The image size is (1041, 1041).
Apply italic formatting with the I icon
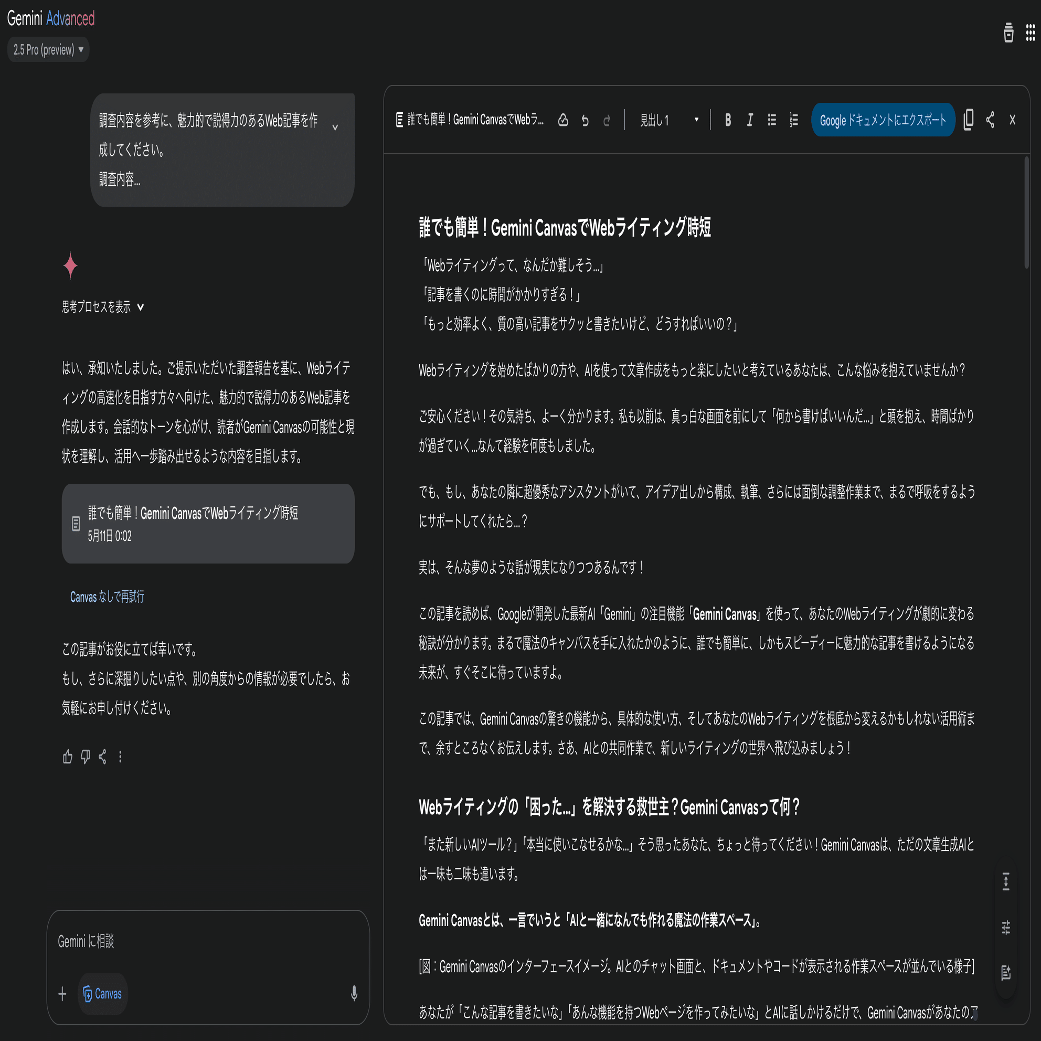749,121
